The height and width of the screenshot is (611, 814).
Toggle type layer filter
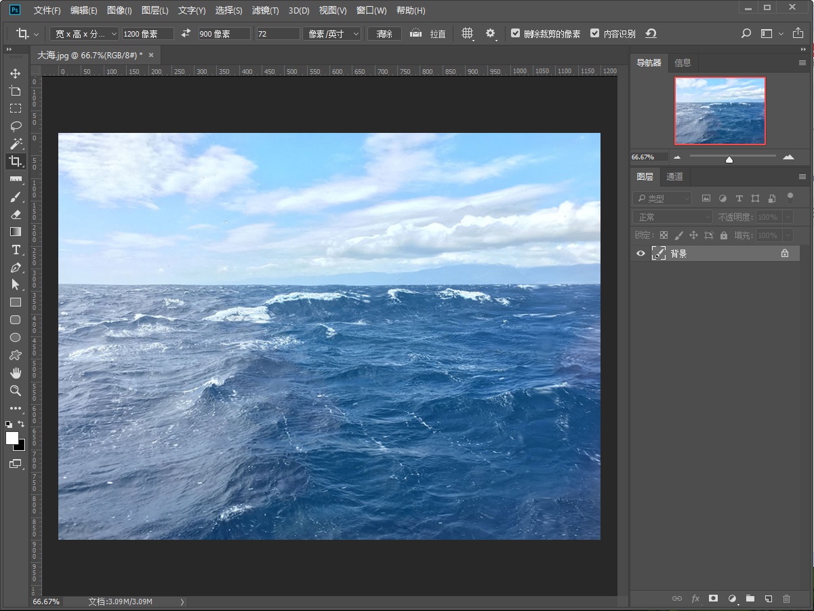(x=739, y=199)
